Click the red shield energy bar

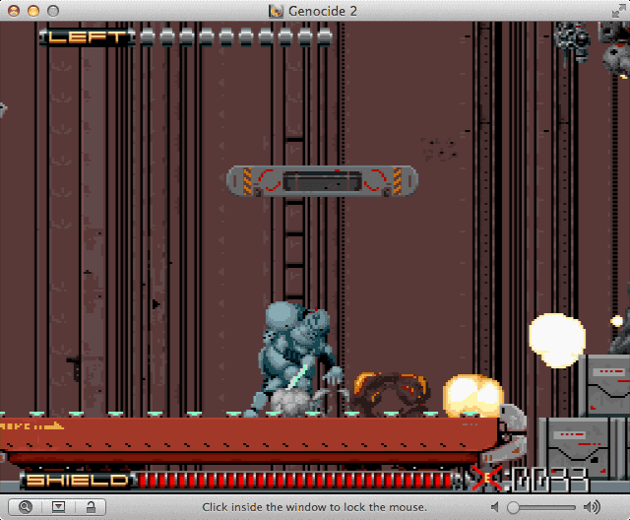click(295, 481)
